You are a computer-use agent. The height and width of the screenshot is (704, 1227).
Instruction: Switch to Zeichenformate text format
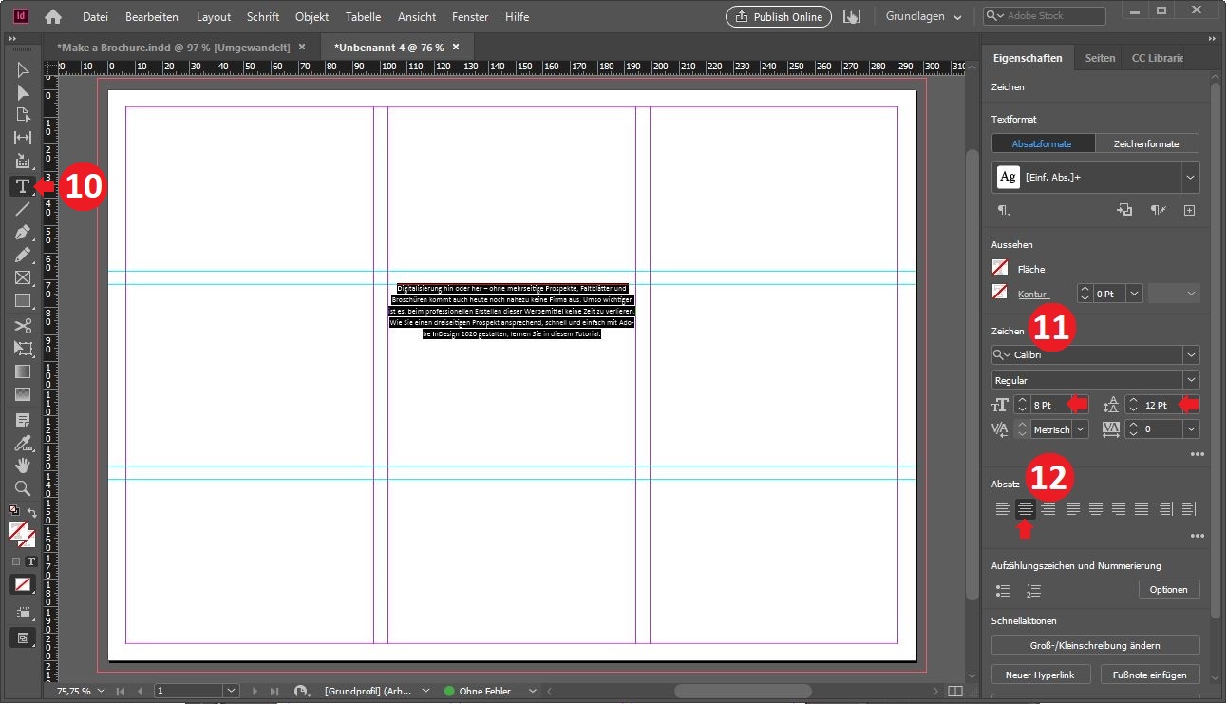(1146, 143)
